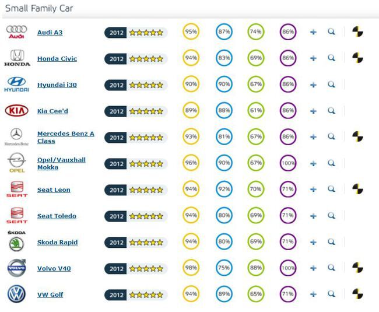Image resolution: width=379 pixels, height=312 pixels.
Task: Click the magnifier icon for Honda Civic
Action: click(331, 58)
